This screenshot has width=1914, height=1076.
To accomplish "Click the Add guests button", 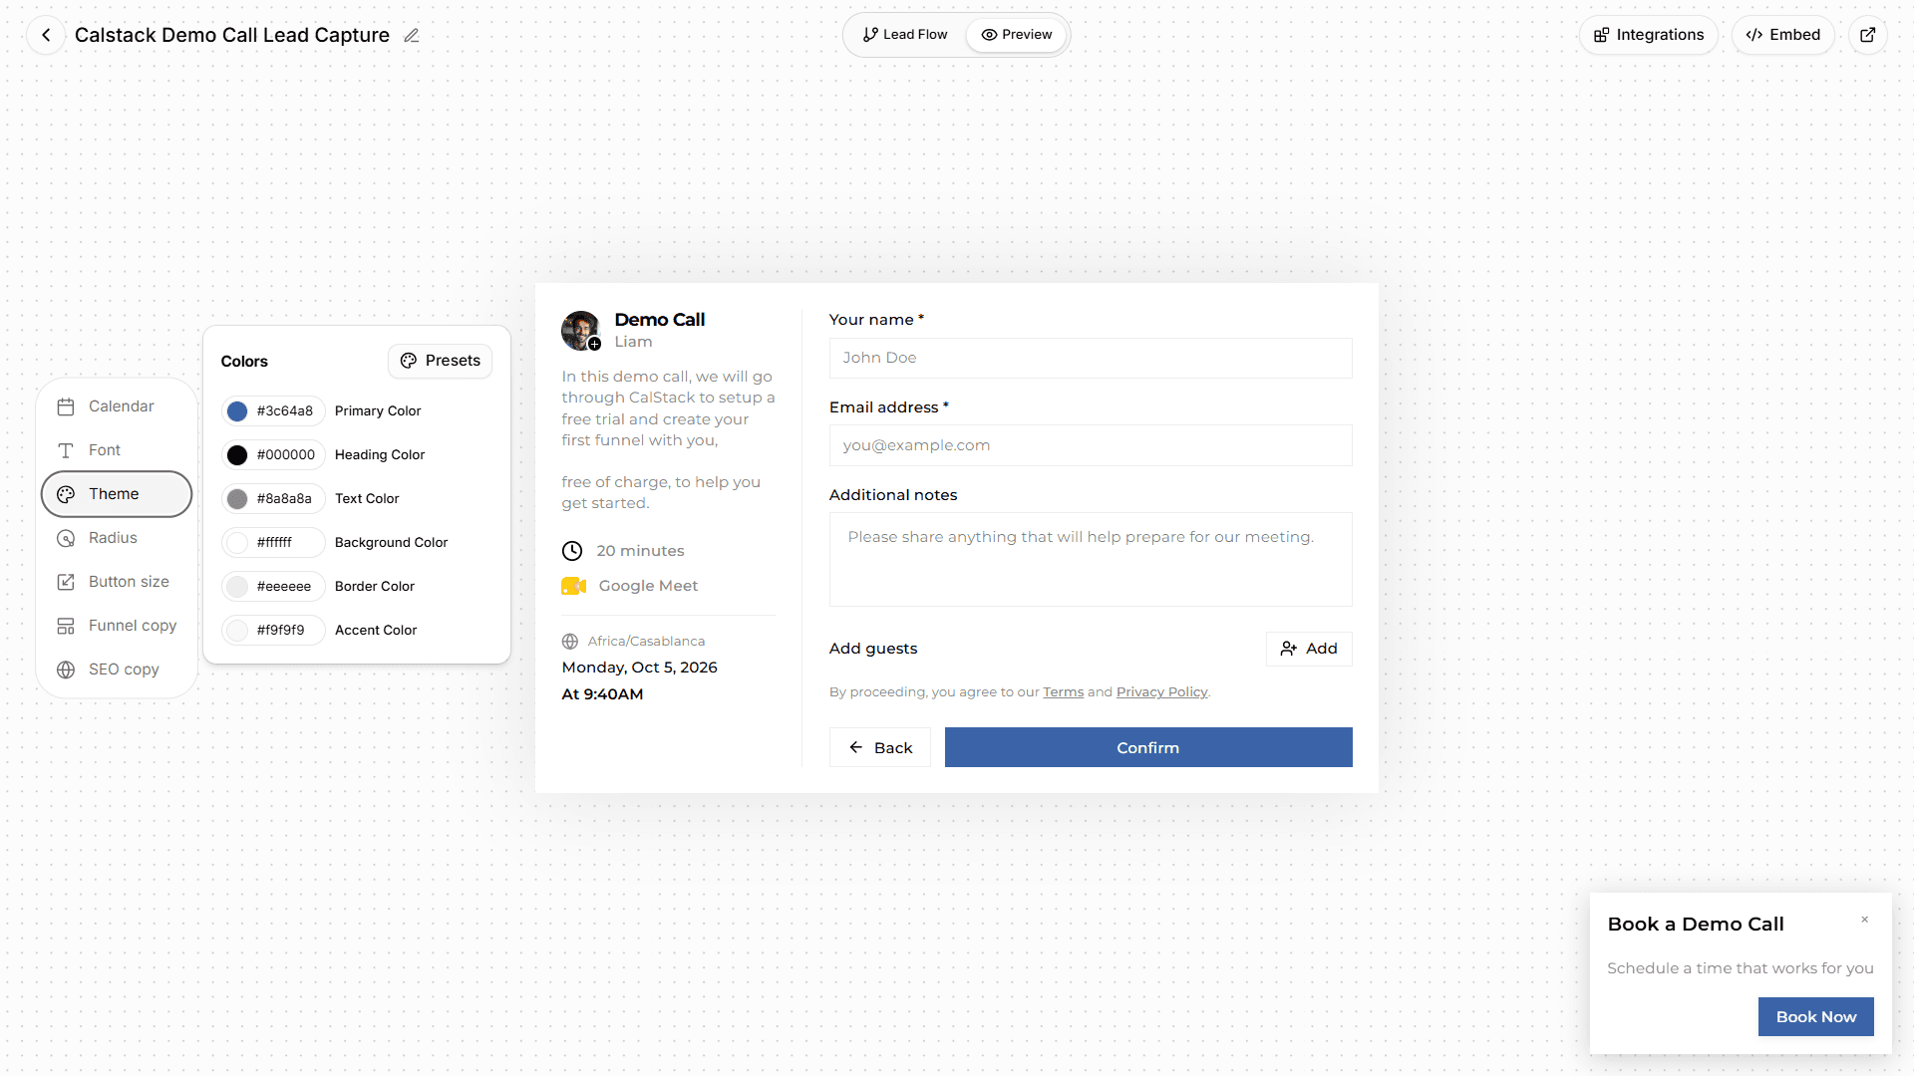I will [1309, 649].
